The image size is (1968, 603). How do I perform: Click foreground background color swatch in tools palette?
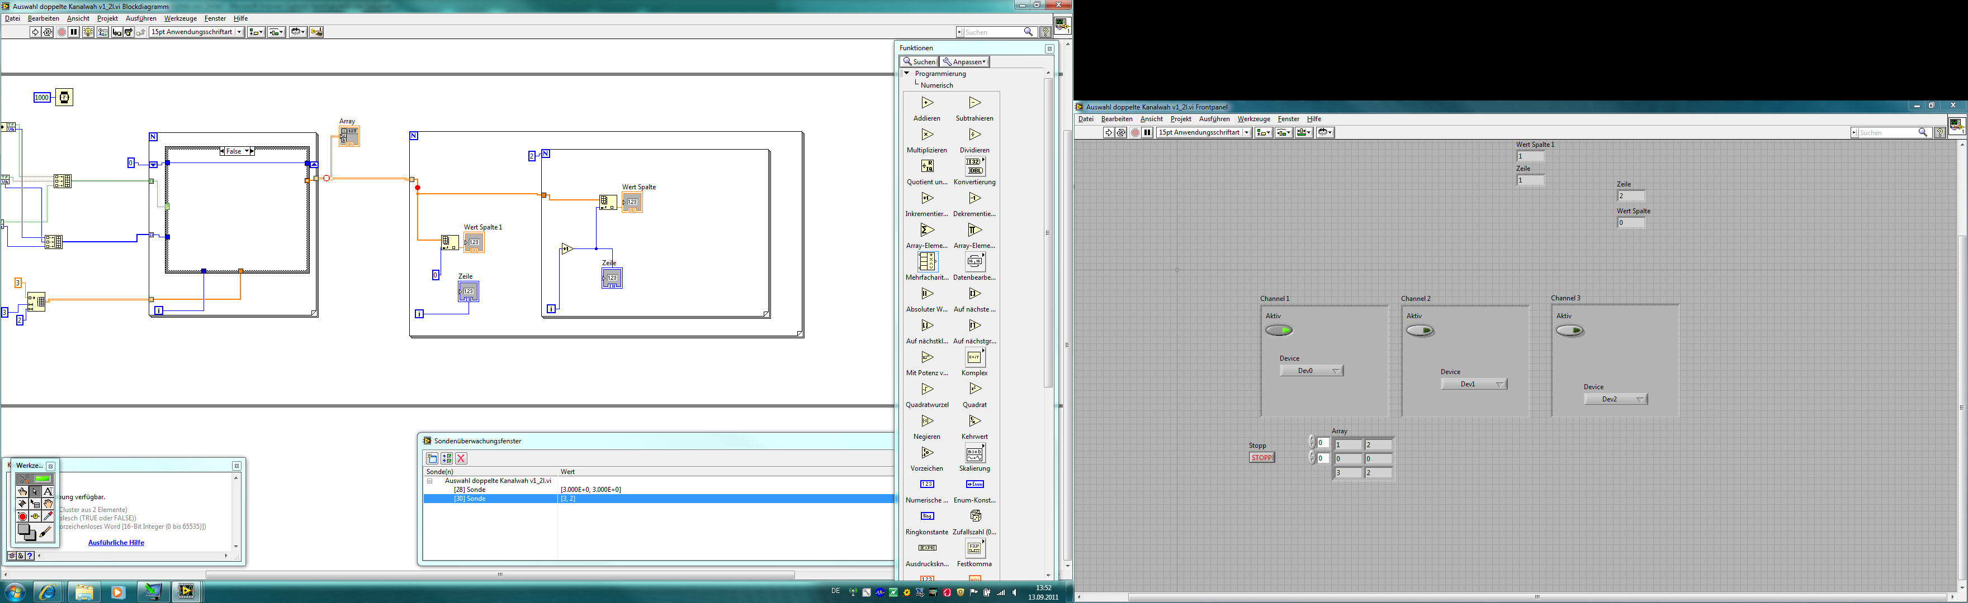pyautogui.click(x=27, y=532)
